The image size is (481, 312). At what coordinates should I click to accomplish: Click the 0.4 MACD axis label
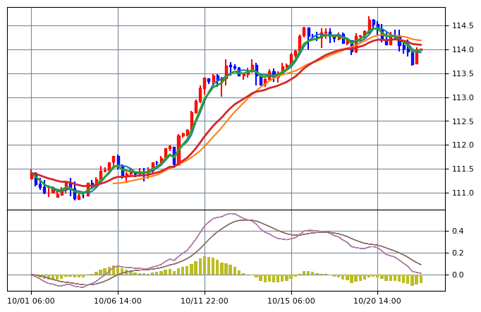coord(458,232)
